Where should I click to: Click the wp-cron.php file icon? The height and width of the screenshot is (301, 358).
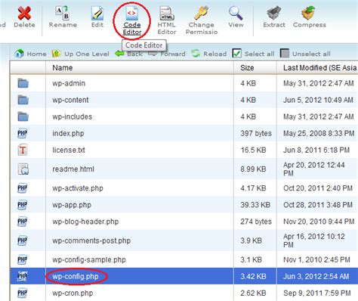pos(23,293)
